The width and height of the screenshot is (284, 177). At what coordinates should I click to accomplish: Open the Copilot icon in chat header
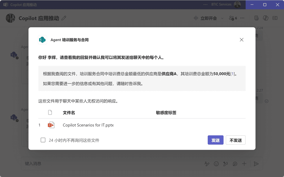[x=266, y=18]
